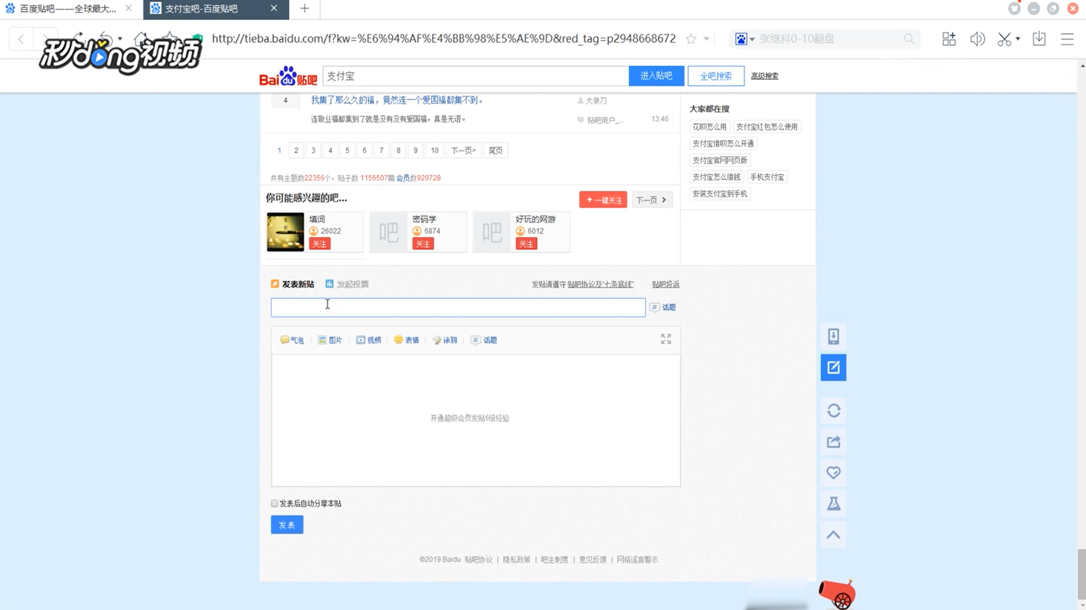The image size is (1086, 610).
Task: Go to page 2 of the thread list
Action: tap(296, 150)
